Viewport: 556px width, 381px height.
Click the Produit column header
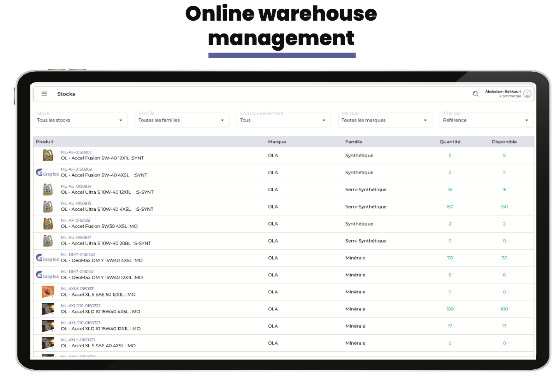[x=45, y=142]
